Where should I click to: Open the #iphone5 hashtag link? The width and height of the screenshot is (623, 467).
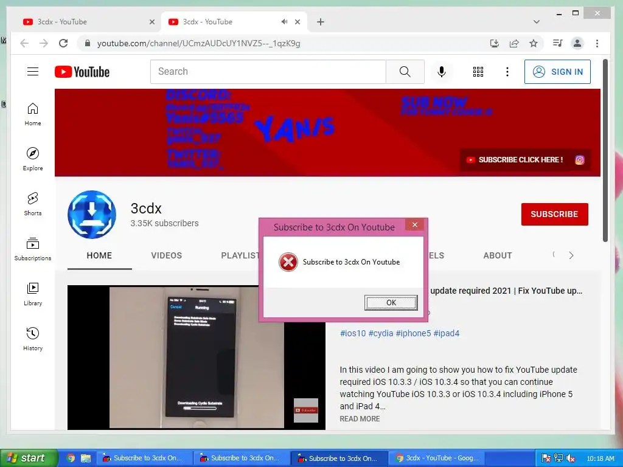pyautogui.click(x=413, y=333)
